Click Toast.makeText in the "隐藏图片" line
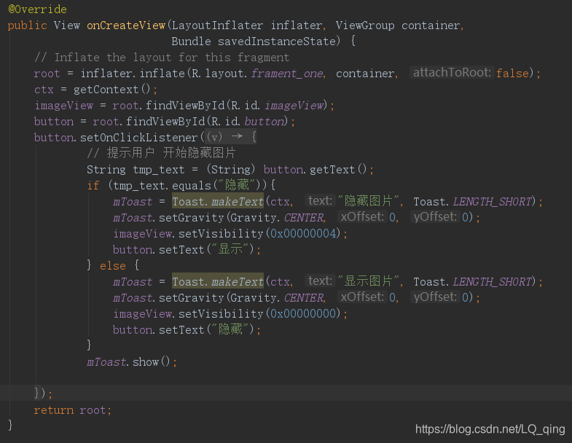This screenshot has width=572, height=443. (218, 202)
